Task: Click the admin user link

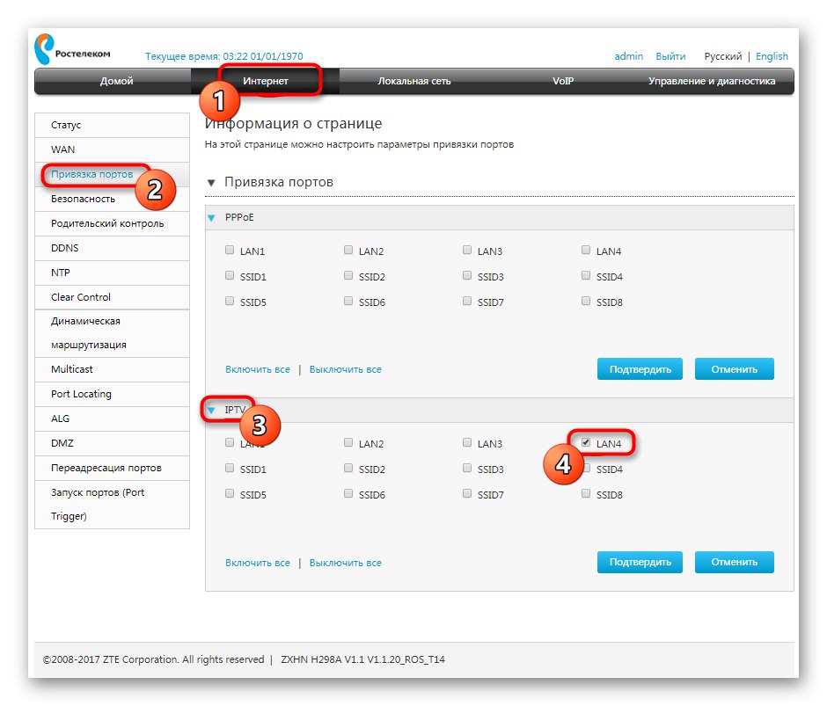Action: tap(629, 56)
